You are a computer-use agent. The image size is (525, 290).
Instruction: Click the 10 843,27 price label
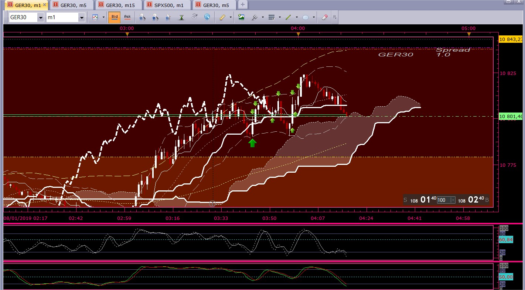[x=511, y=39]
